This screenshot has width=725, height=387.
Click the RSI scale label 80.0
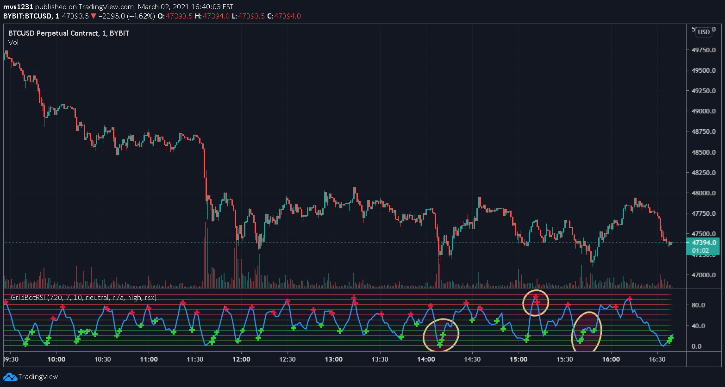pyautogui.click(x=698, y=305)
